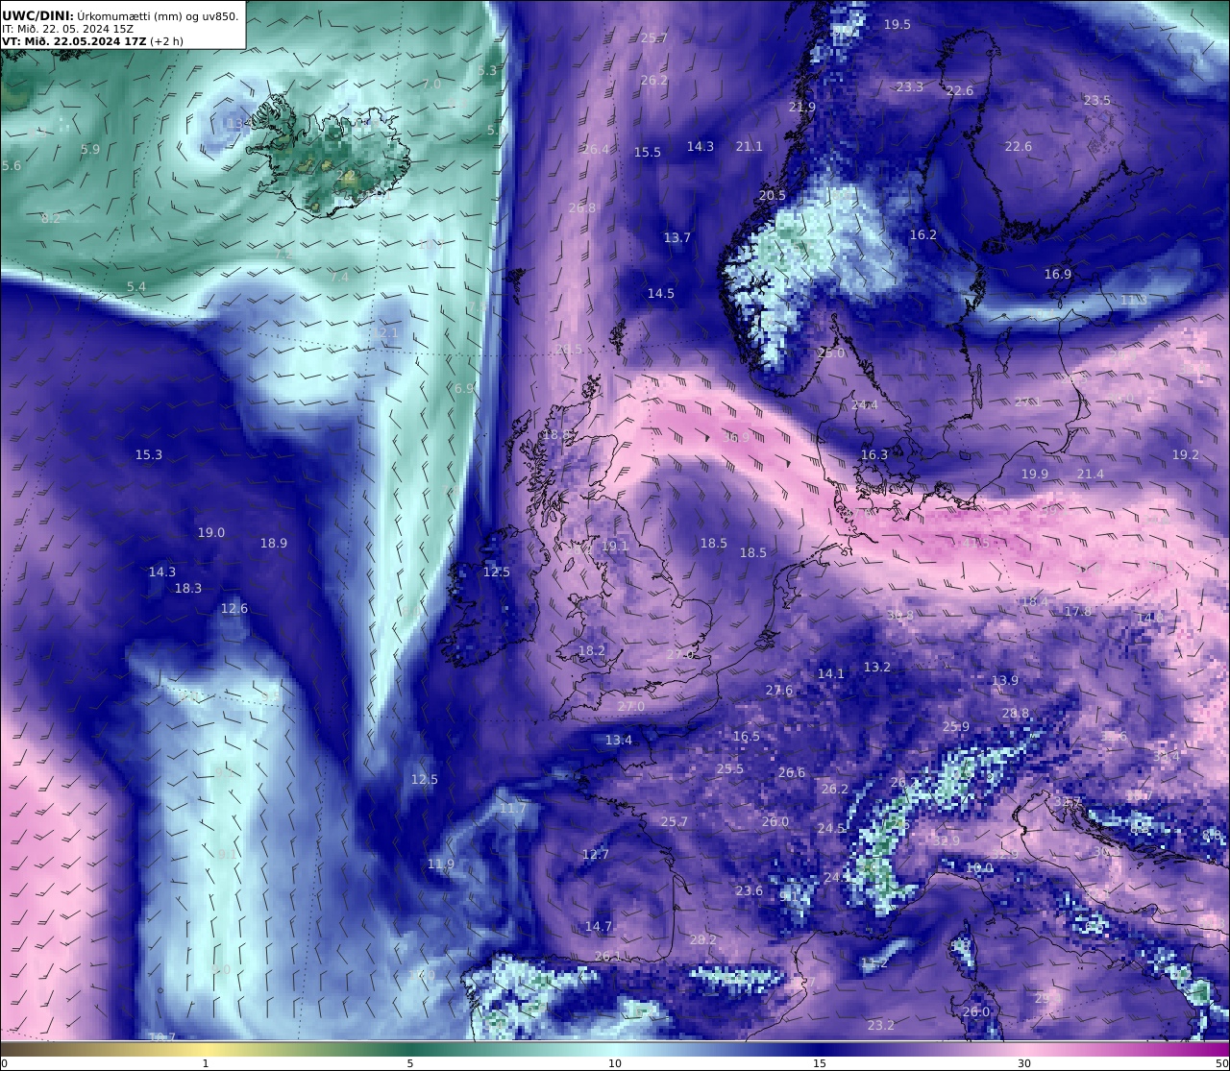Click the colorbar tick label '30'
Viewport: 1230px width, 1071px height.
click(x=1024, y=1063)
